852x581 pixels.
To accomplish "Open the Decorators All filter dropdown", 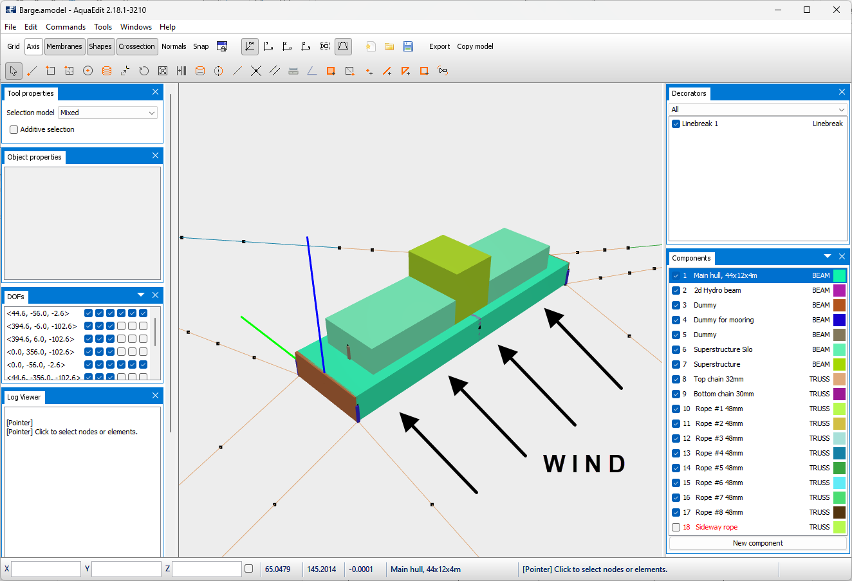I will tap(757, 109).
